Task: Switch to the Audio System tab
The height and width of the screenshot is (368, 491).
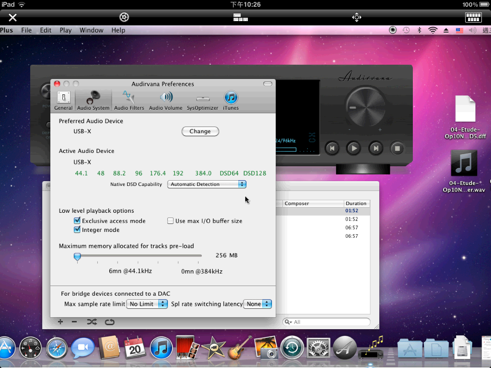Action: (x=94, y=101)
